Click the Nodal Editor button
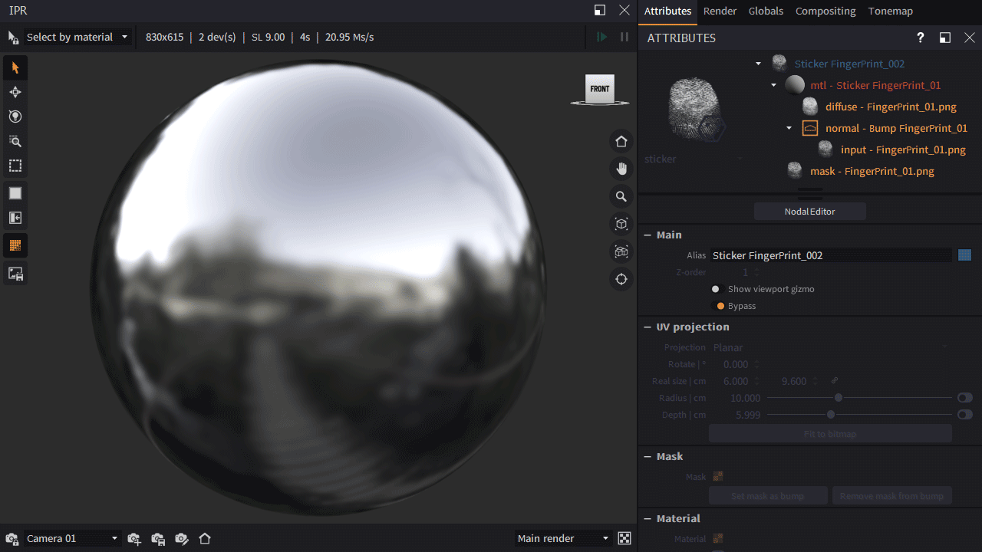982x552 pixels. click(809, 212)
